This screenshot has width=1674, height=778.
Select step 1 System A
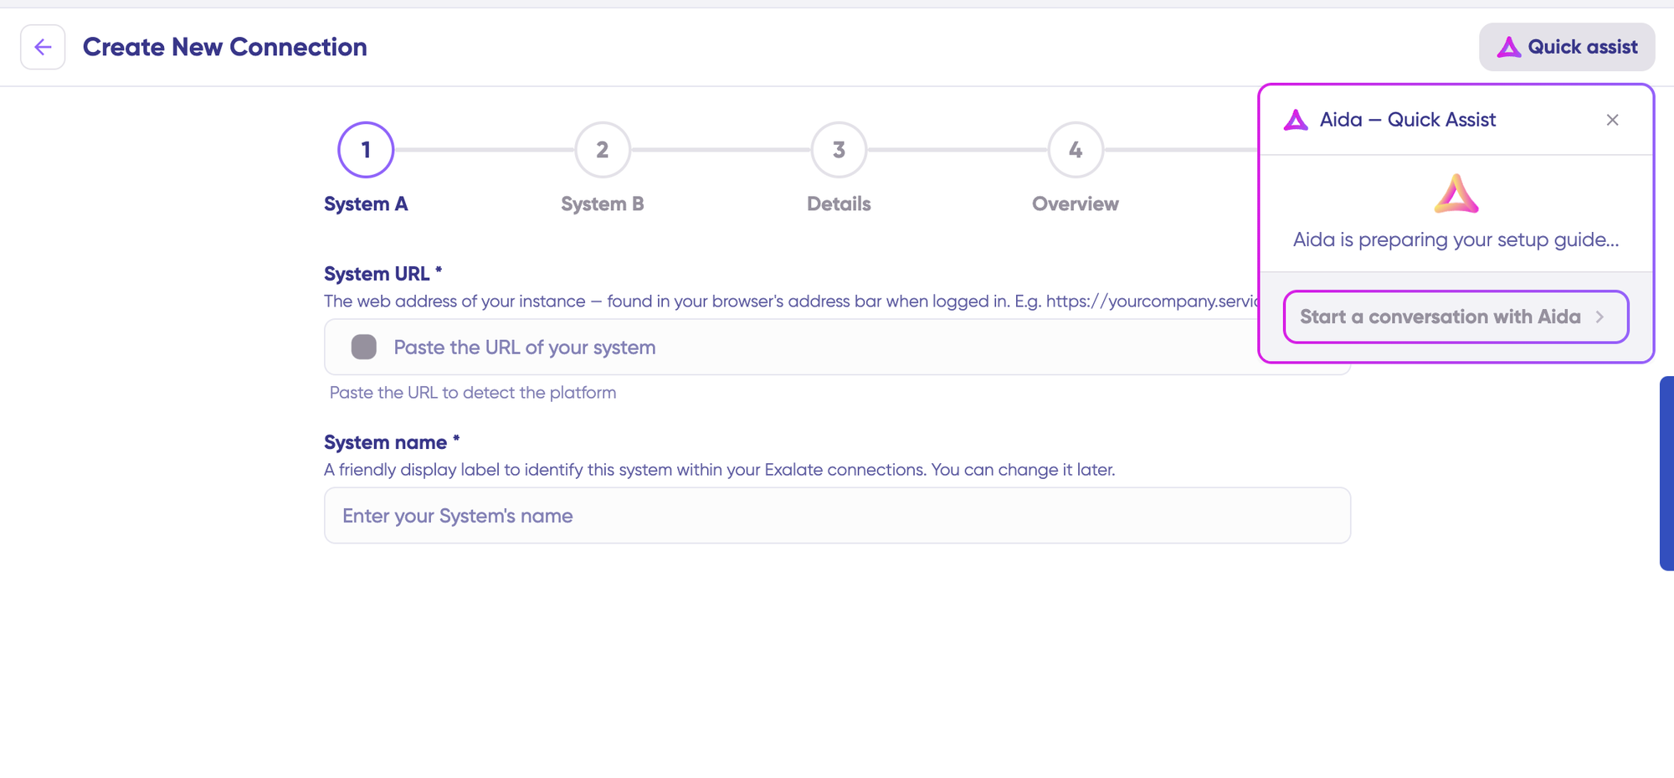366,150
